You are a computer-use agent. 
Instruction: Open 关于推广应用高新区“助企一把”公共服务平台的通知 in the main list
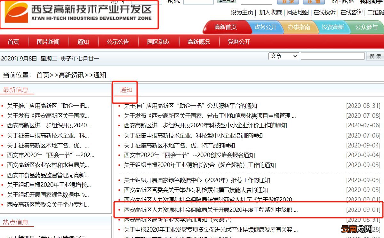pos(191,106)
